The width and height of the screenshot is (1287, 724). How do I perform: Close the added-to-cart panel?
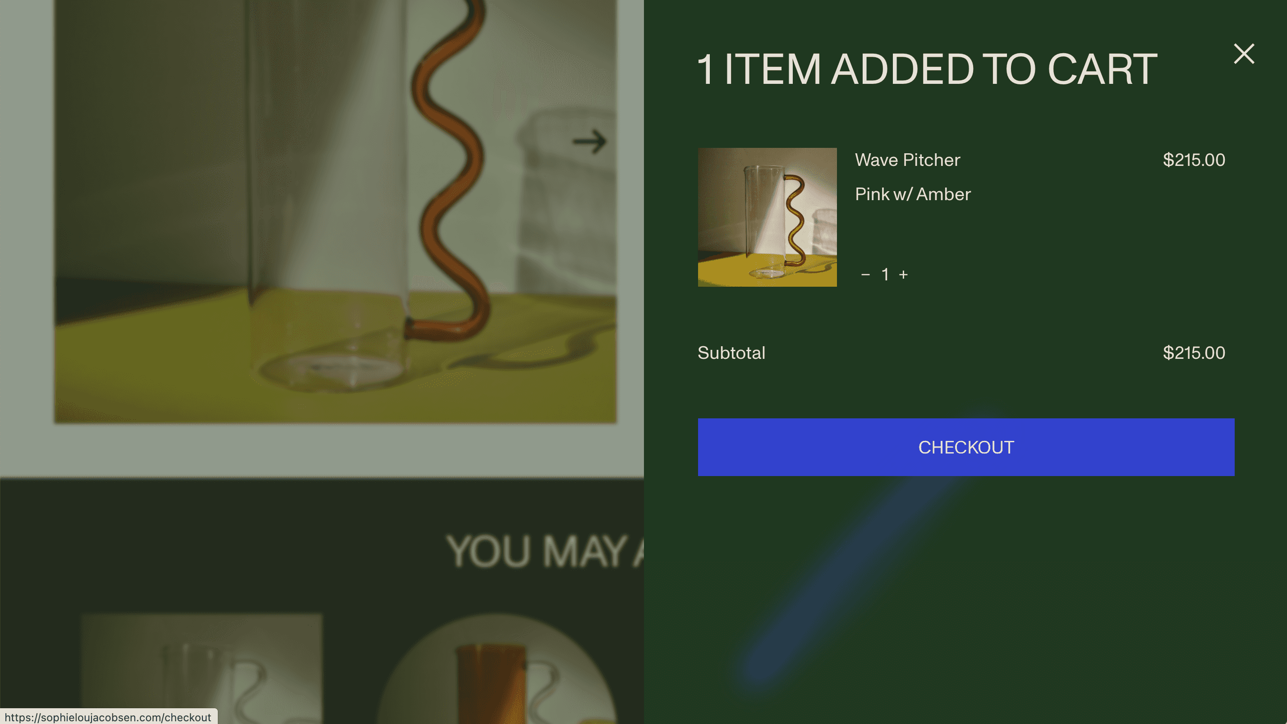1244,54
